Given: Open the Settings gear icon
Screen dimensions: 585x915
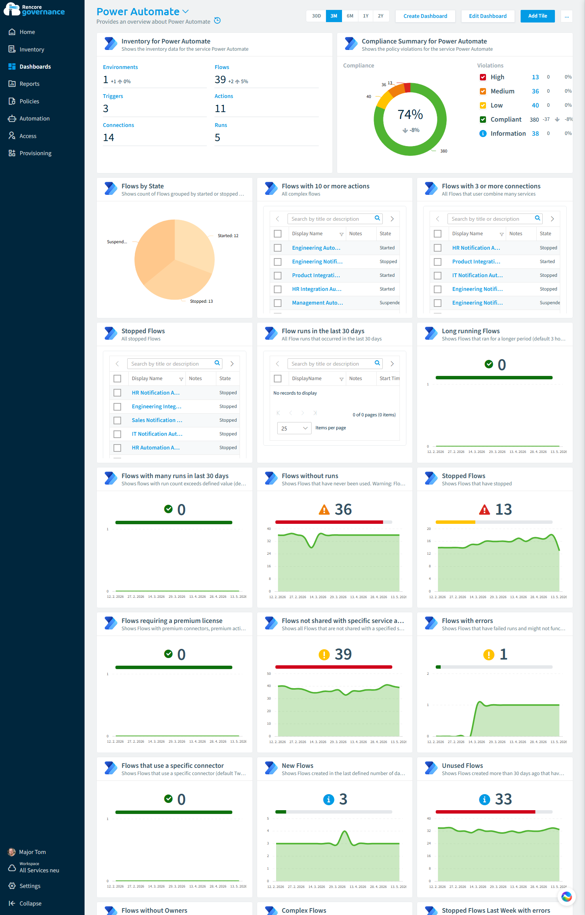Looking at the screenshot, I should [x=12, y=886].
